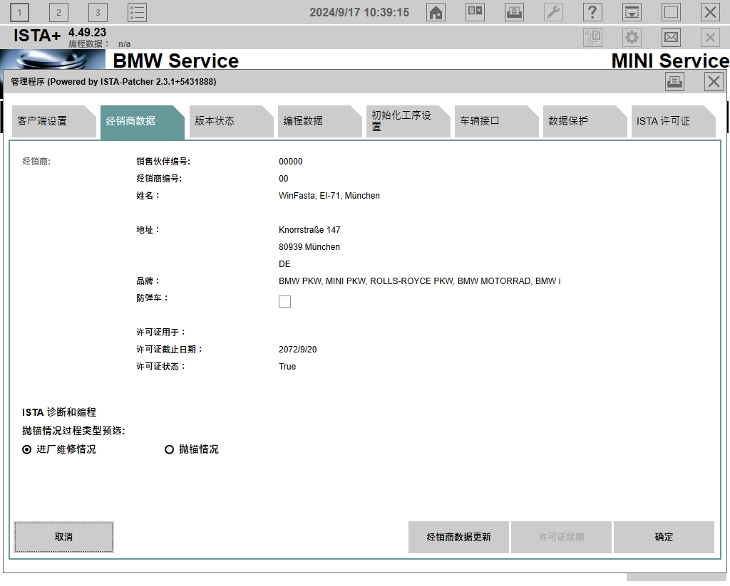The image size is (730, 586).
Task: Switch to 客户端设置 tab
Action: click(x=53, y=121)
